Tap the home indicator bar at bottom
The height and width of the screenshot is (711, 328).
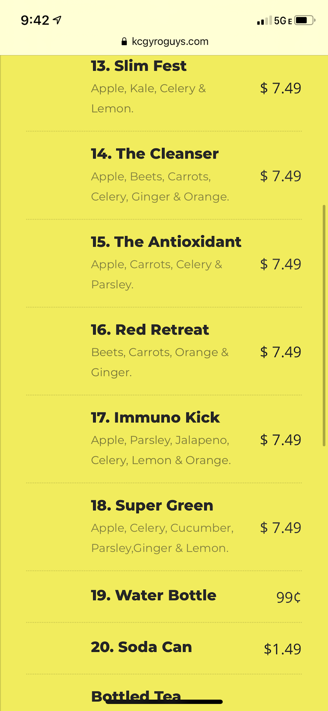pos(164,702)
